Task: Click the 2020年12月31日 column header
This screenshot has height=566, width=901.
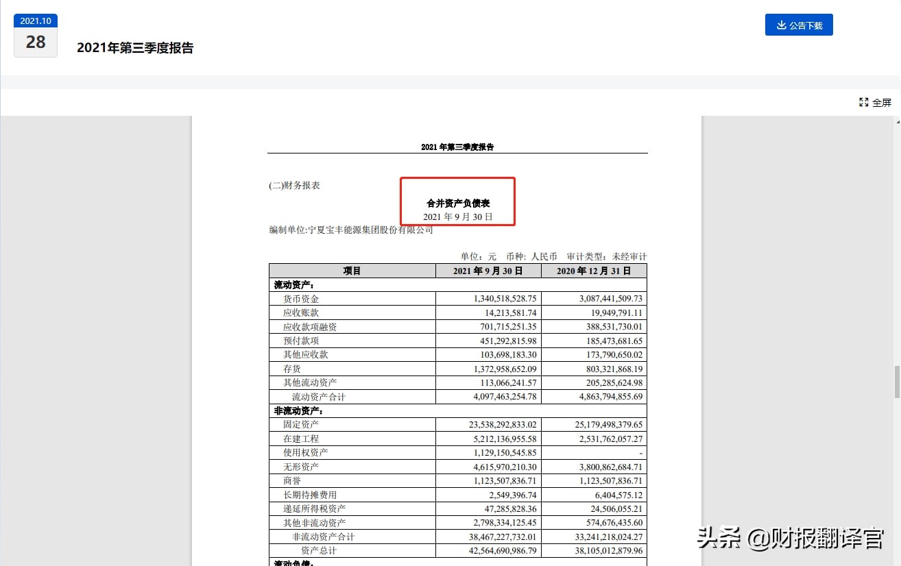Action: [594, 271]
